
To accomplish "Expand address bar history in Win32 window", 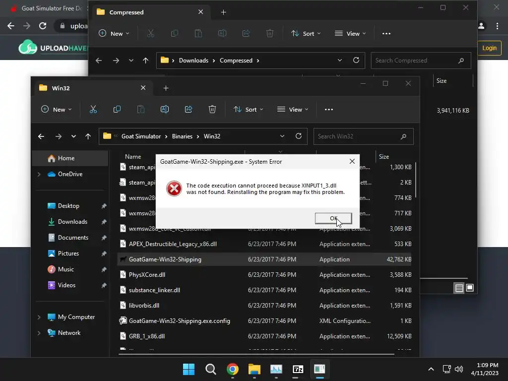I will pyautogui.click(x=282, y=136).
